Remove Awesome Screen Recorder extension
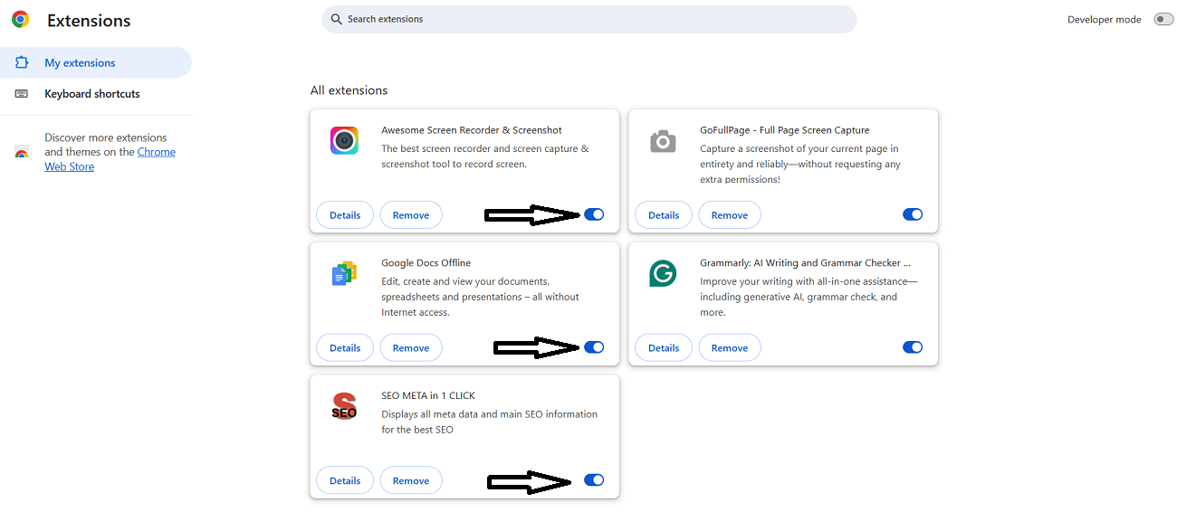Image resolution: width=1177 pixels, height=512 pixels. (411, 215)
